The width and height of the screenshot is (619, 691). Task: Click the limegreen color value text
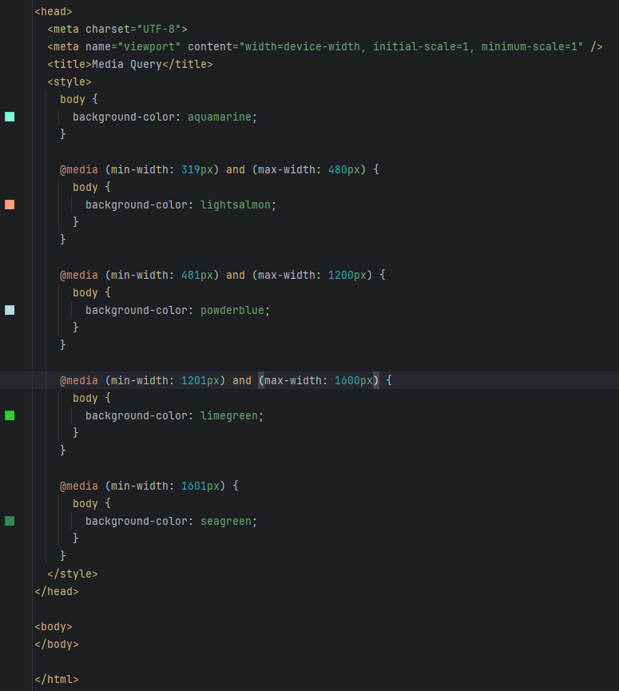(229, 415)
